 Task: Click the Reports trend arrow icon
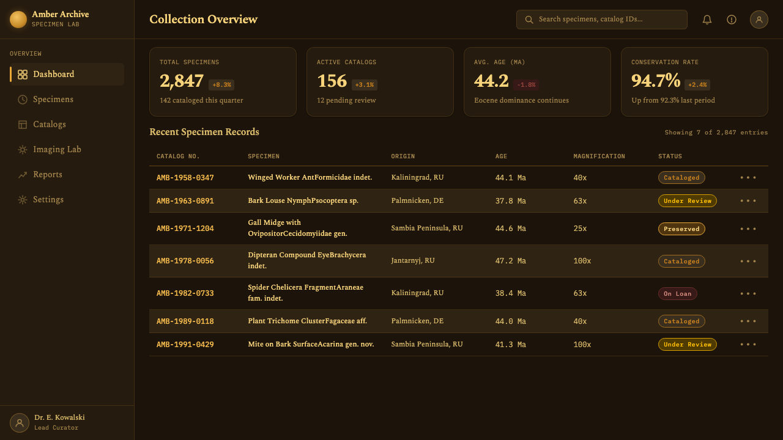pyautogui.click(x=23, y=175)
